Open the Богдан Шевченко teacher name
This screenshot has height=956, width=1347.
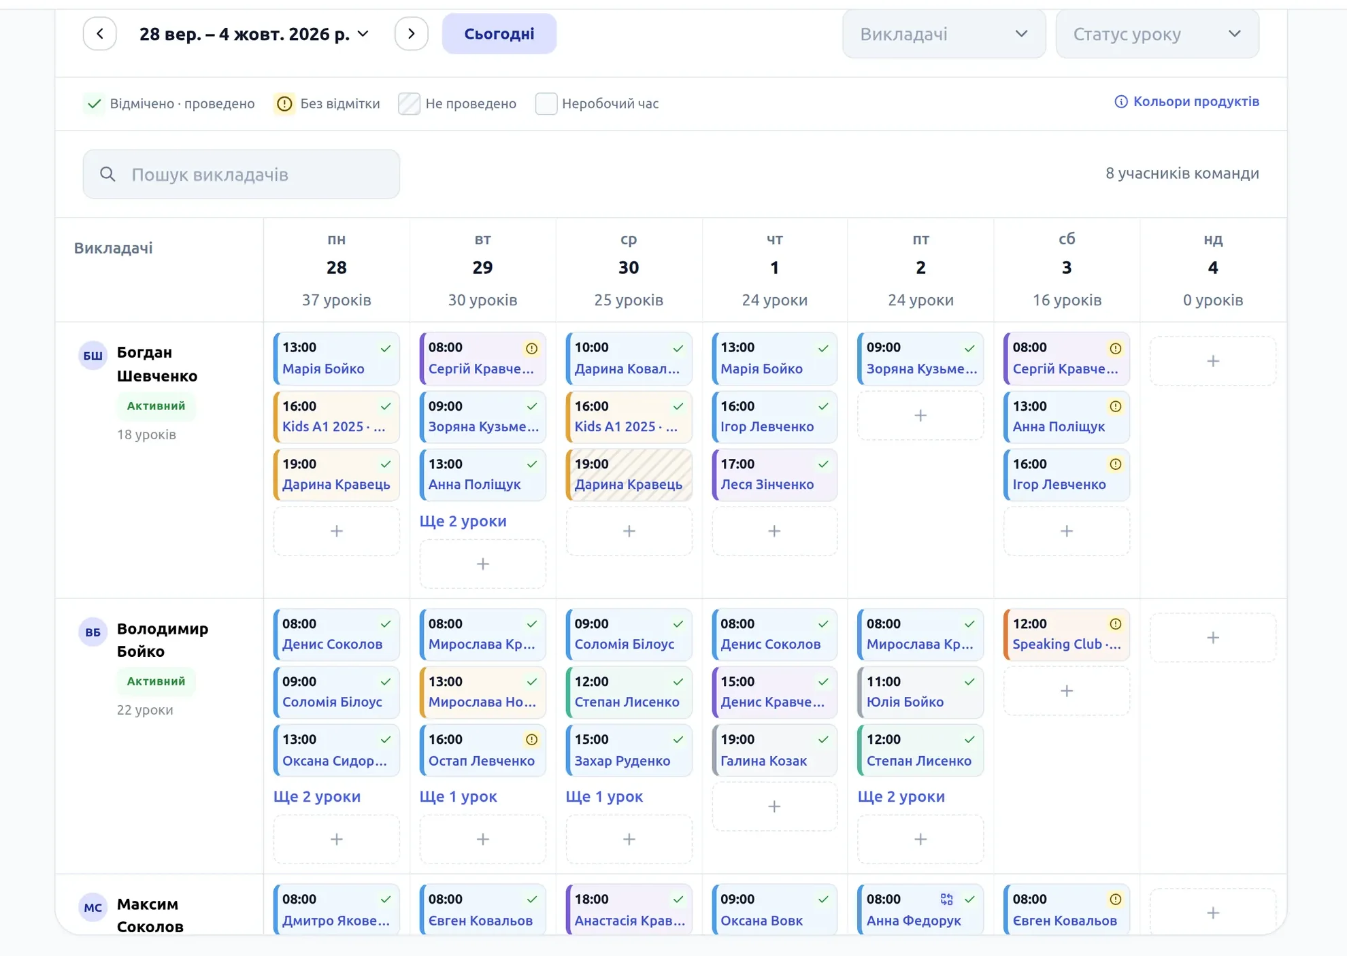pos(157,364)
